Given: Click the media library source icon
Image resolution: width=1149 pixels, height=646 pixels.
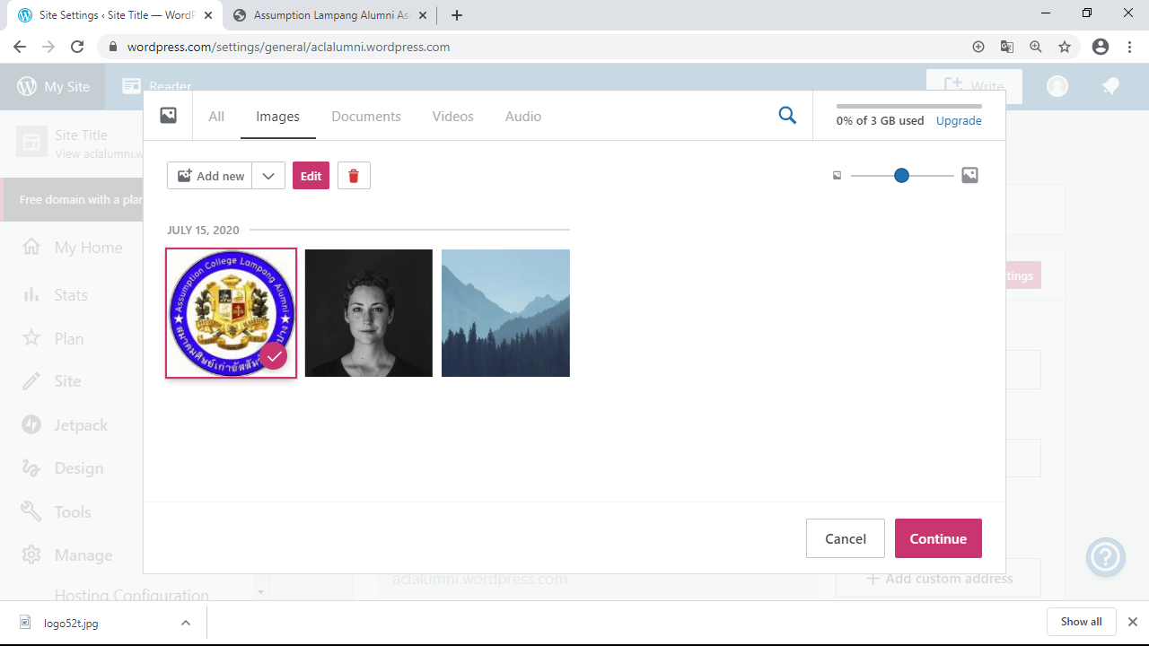Looking at the screenshot, I should pos(168,116).
